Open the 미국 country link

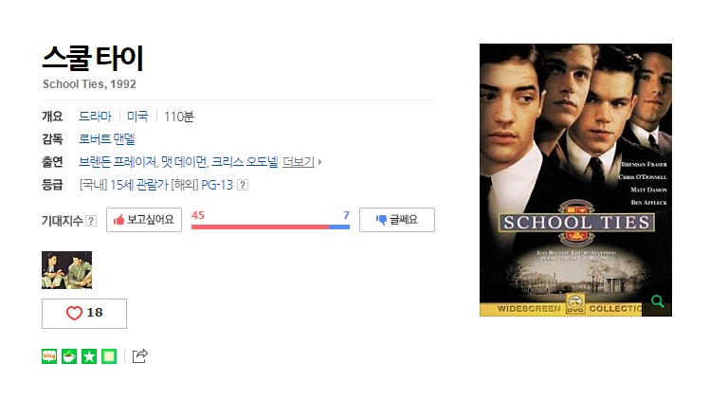[x=137, y=117]
